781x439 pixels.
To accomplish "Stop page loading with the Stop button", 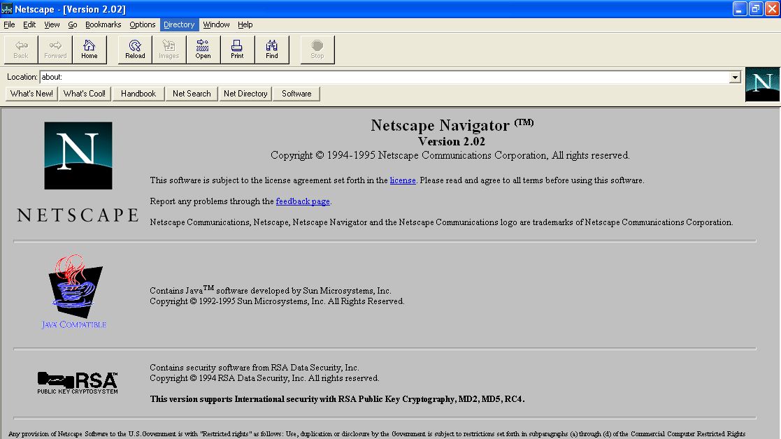I will tap(317, 49).
